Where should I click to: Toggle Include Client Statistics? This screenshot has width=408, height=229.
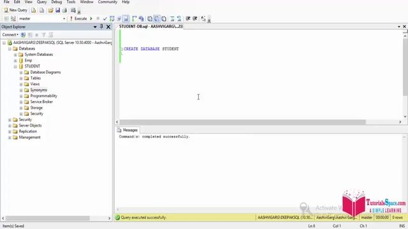142,18
